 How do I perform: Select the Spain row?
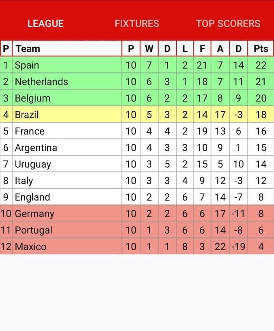click(x=137, y=65)
